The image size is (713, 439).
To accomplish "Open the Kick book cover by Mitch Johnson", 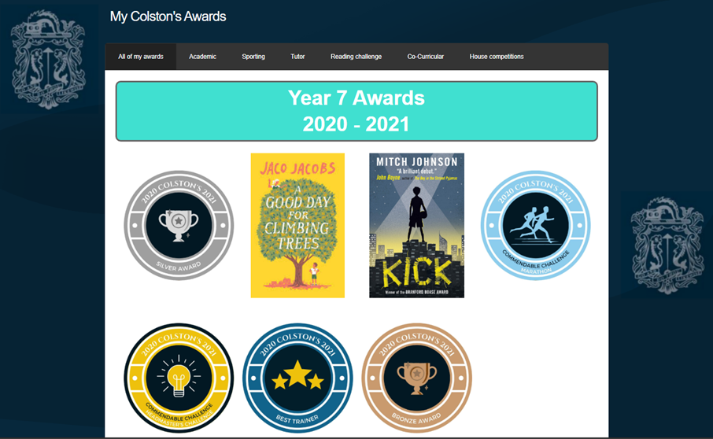I will (x=416, y=226).
